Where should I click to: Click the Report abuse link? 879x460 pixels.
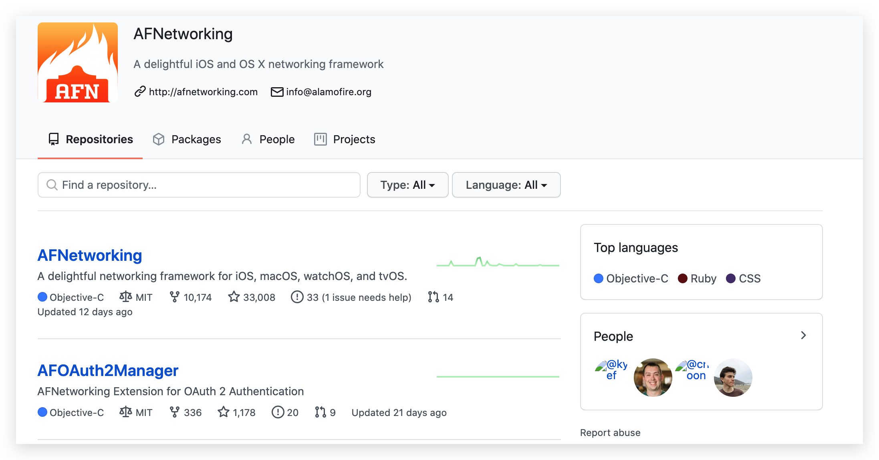(610, 432)
